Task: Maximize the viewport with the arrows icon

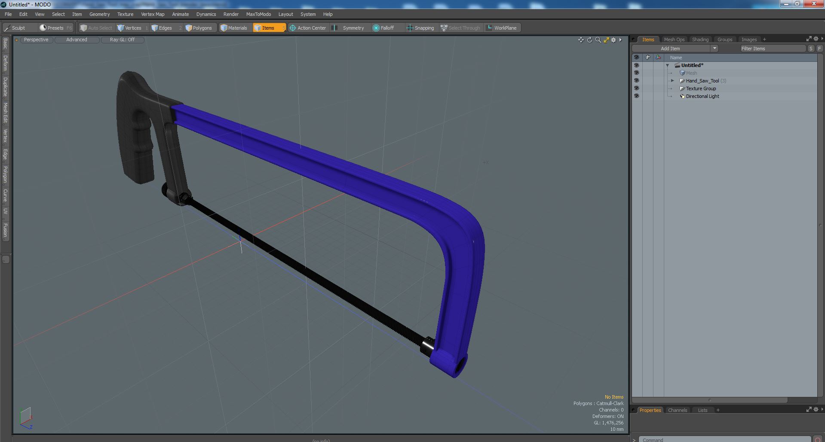Action: 606,40
